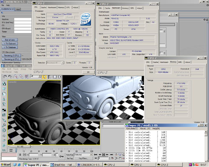Click the time slider left arrow

pos(9,147)
